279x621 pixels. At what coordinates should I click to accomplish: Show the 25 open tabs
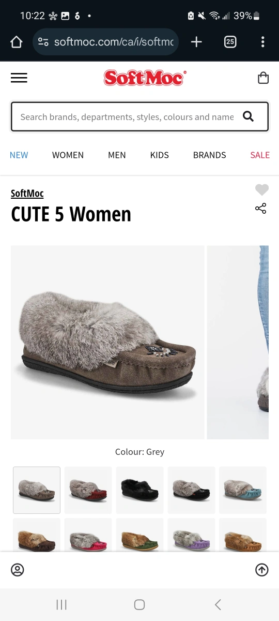point(230,42)
